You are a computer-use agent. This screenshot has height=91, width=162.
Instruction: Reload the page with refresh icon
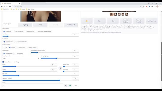point(7,6)
